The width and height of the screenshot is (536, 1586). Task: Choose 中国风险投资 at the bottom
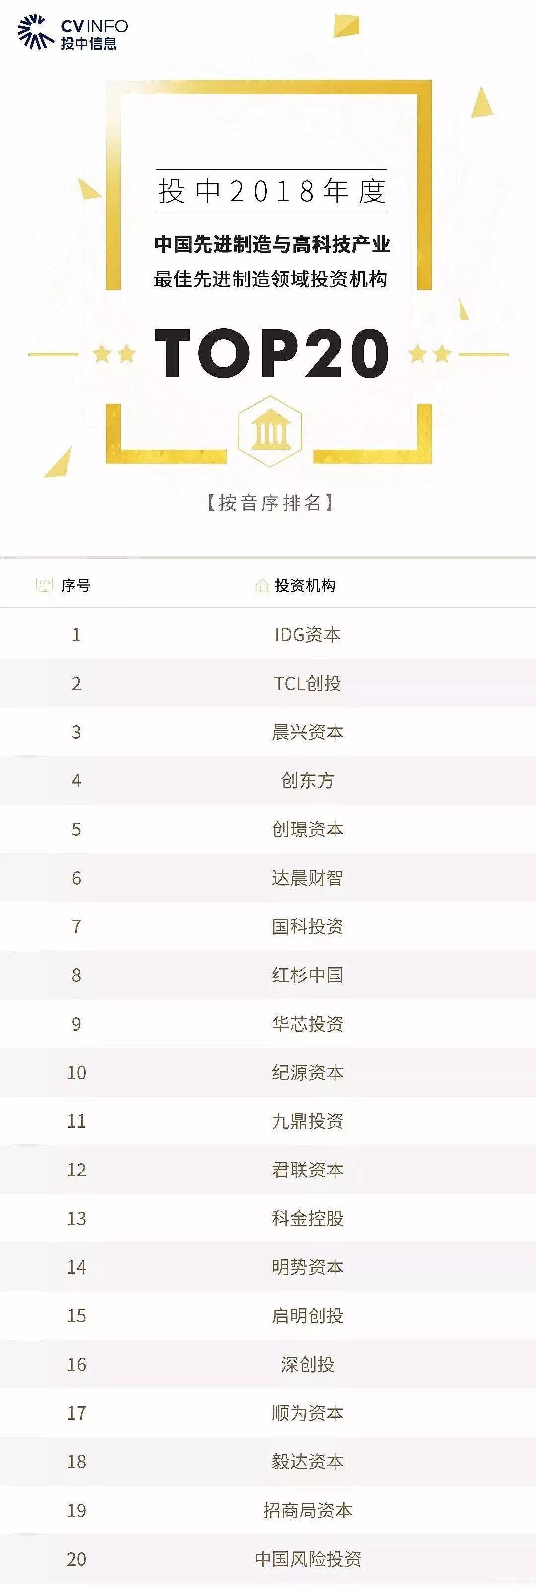pyautogui.click(x=307, y=1558)
